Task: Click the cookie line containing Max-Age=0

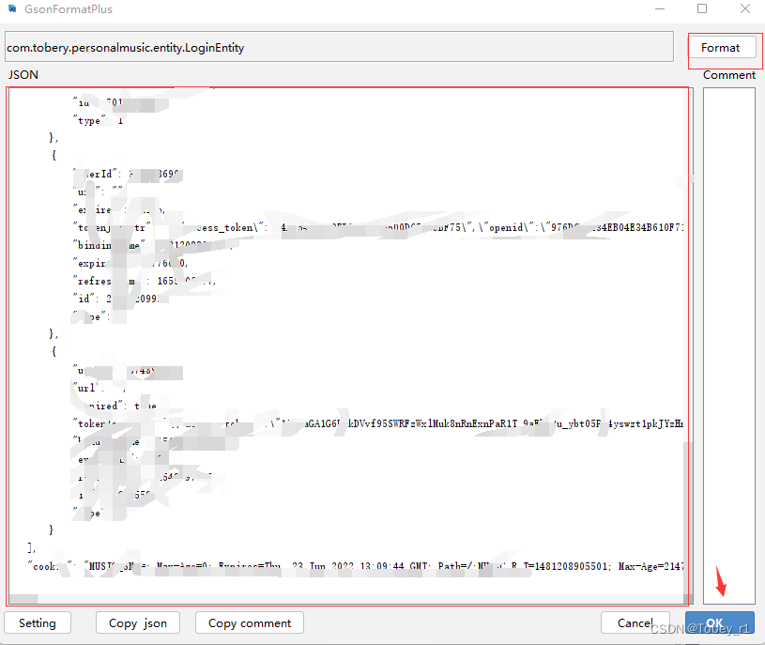Action: (x=355, y=566)
